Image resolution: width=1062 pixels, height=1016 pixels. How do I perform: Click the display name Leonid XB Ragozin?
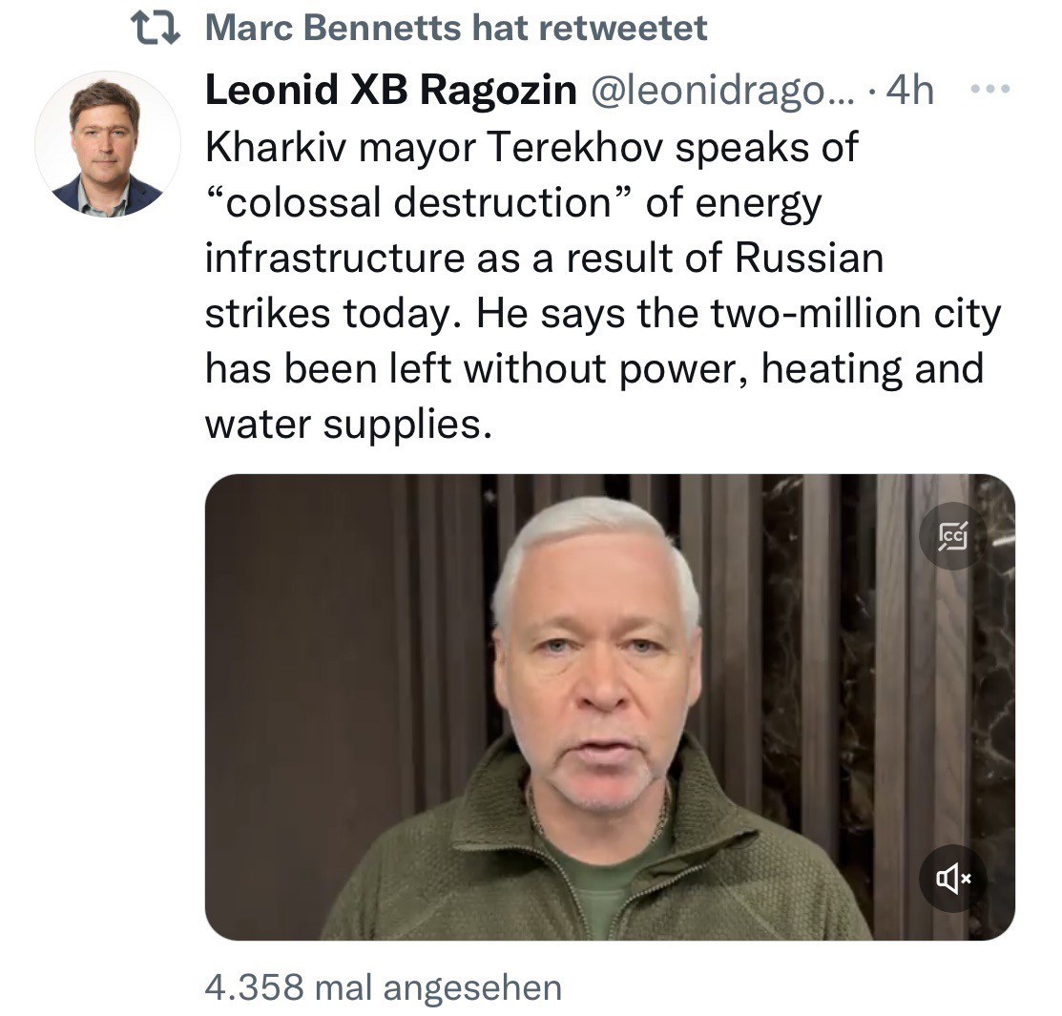click(x=390, y=91)
